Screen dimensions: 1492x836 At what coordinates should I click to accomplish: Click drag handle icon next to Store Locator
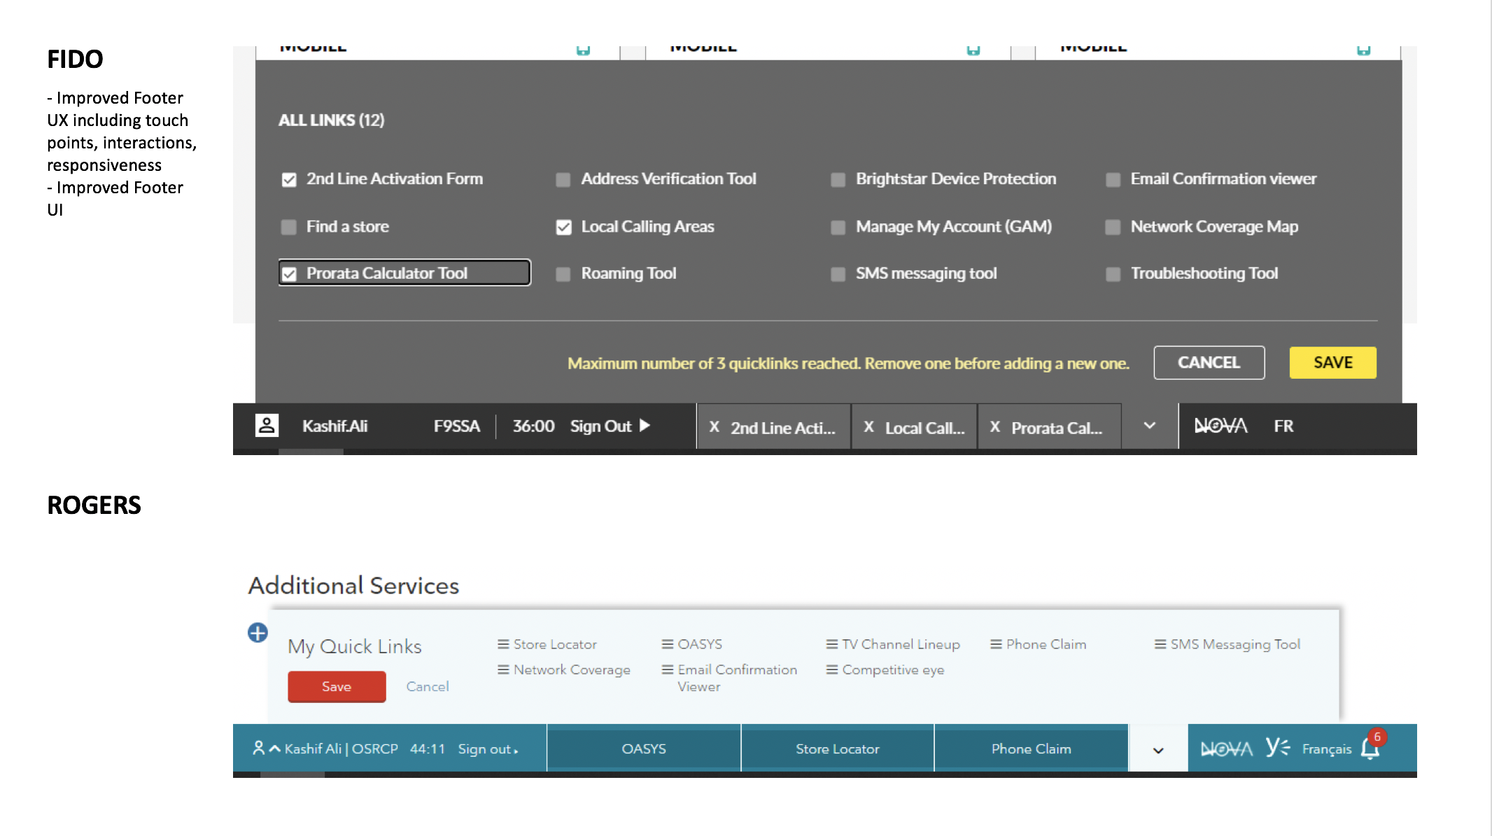point(503,644)
